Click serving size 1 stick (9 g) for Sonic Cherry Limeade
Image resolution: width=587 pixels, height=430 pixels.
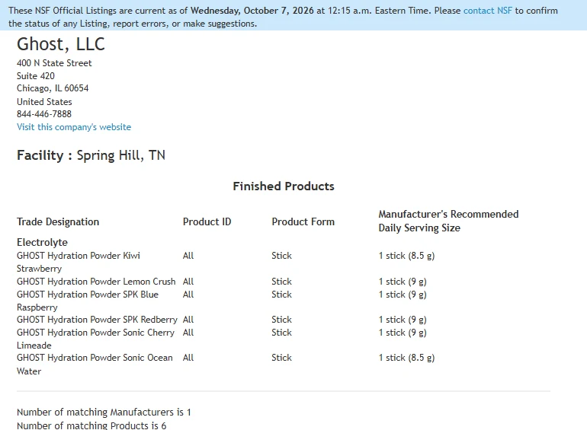403,333
